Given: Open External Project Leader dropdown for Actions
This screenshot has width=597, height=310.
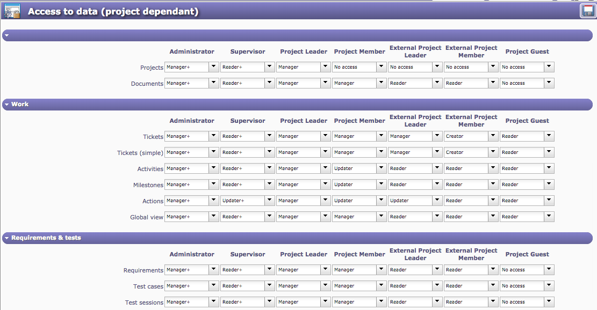Looking at the screenshot, I should pyautogui.click(x=437, y=201).
